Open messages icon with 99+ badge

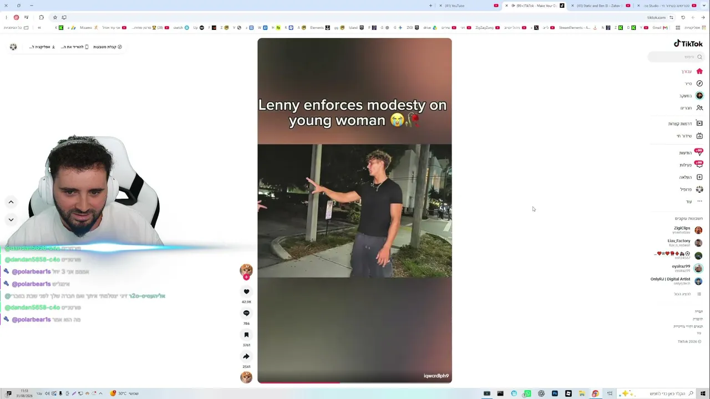(x=699, y=152)
